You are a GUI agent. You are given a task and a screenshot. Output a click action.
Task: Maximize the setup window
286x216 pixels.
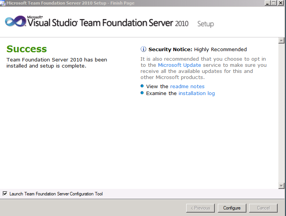tap(274, 3)
